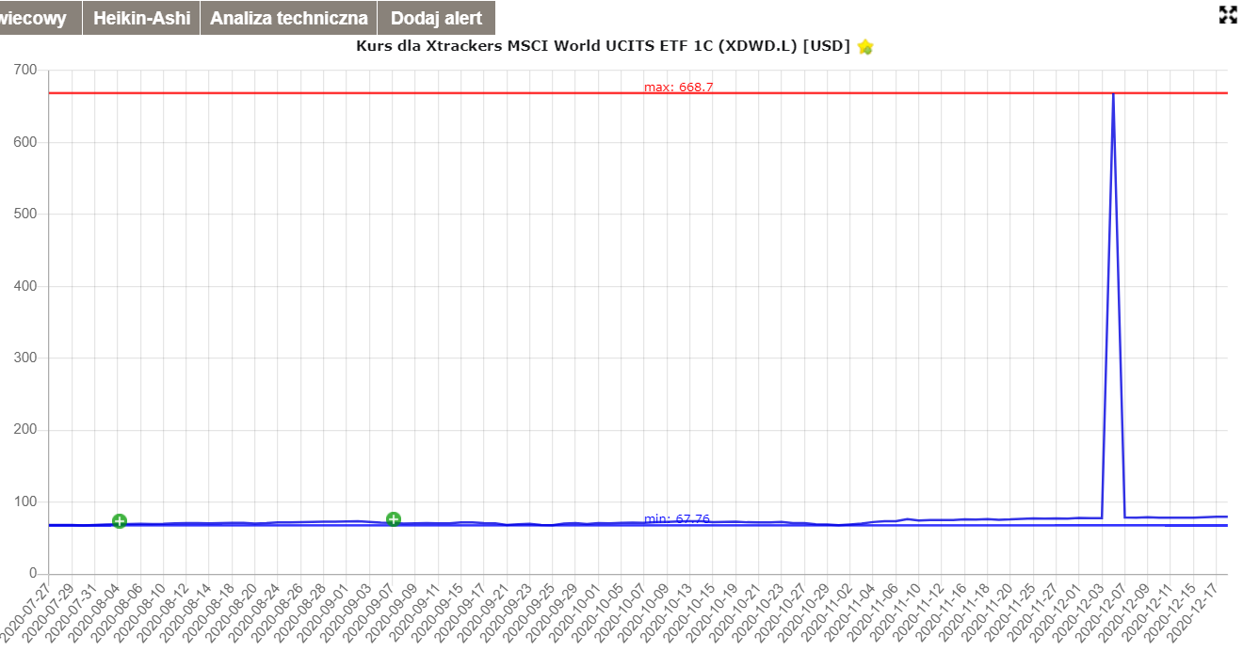The image size is (1243, 652).
Task: Click the 500 value on the y-axis
Action: (x=25, y=215)
